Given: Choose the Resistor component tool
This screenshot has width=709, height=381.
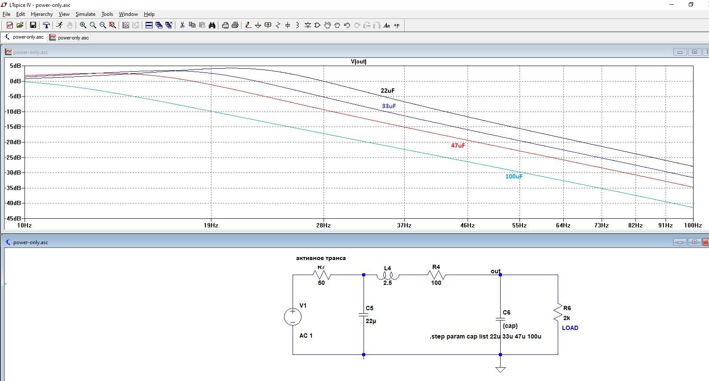Looking at the screenshot, I should click(x=278, y=25).
